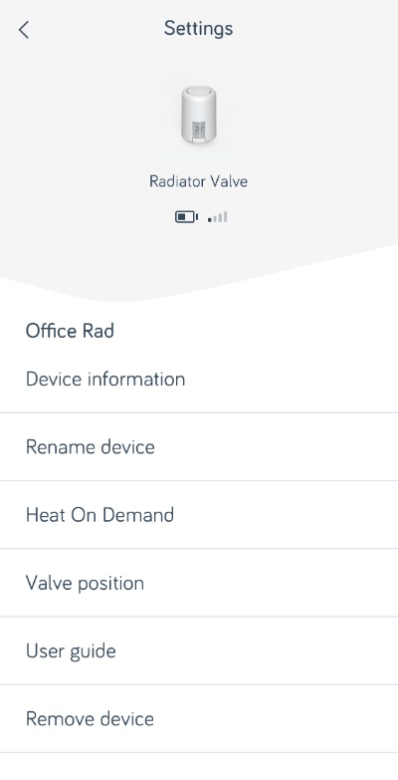Screen dimensions: 398x780
Task: Tap the signal strength bars icon
Action: [x=218, y=217]
